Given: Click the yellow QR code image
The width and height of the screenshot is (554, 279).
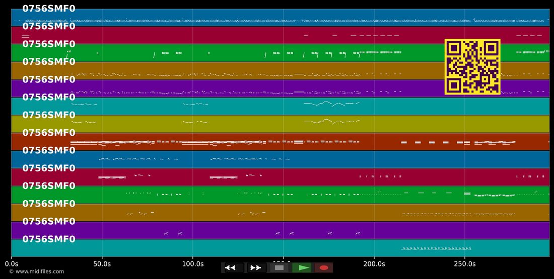Looking at the screenshot, I should pos(472,67).
